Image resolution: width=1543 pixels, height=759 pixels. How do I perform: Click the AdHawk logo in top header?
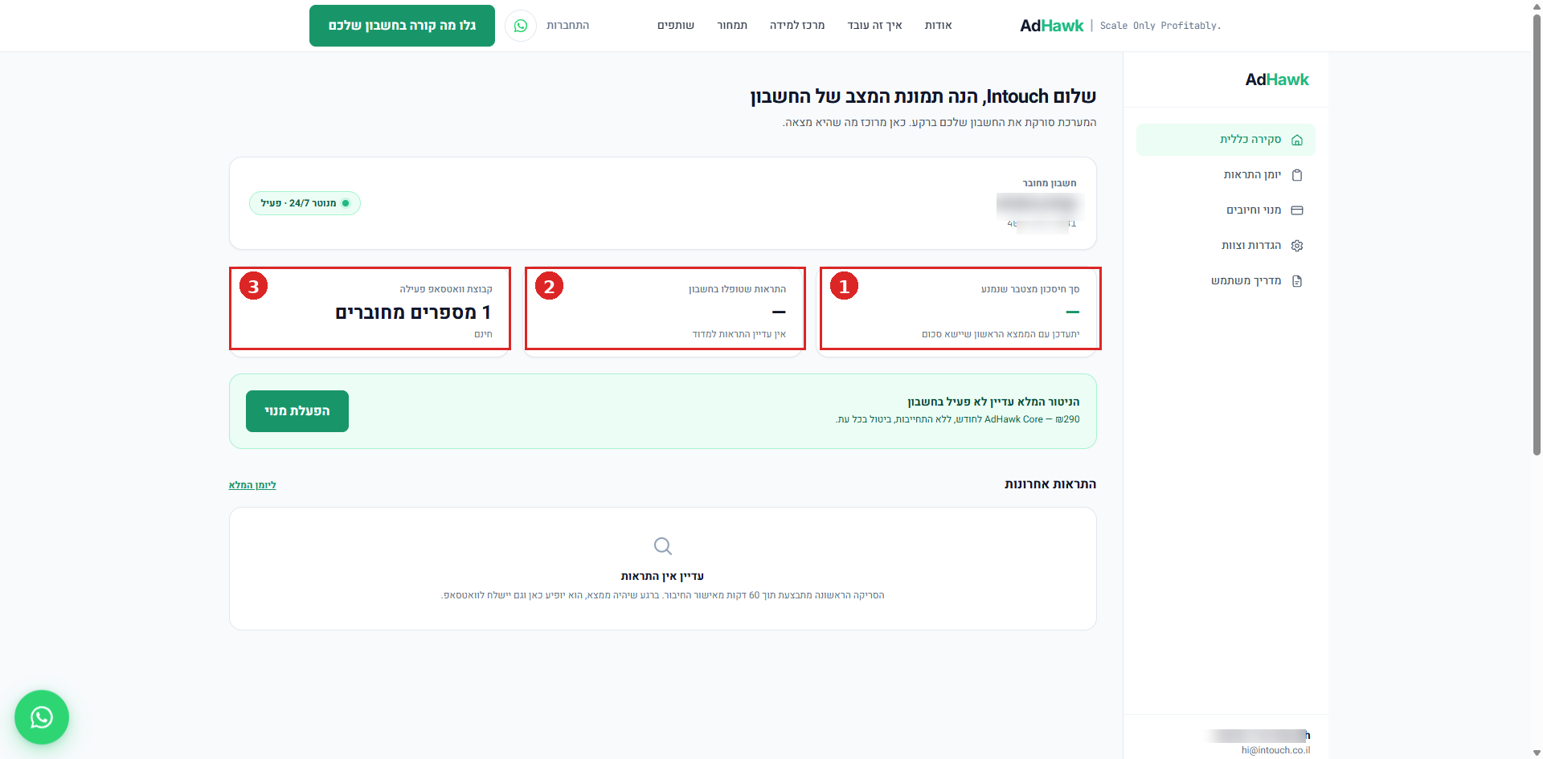tap(1052, 26)
